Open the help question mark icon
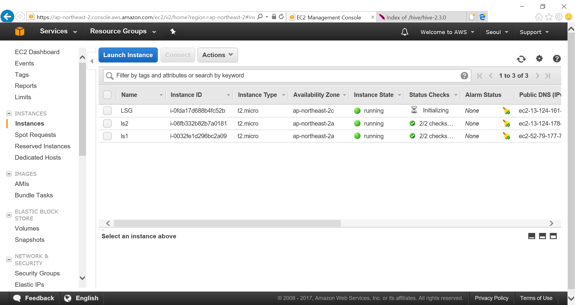The width and height of the screenshot is (575, 305). click(x=557, y=59)
